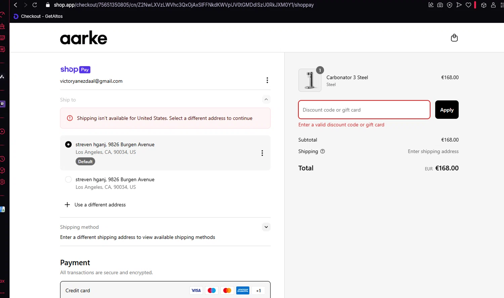
Task: Click the Default badge on first address
Action: pos(85,161)
